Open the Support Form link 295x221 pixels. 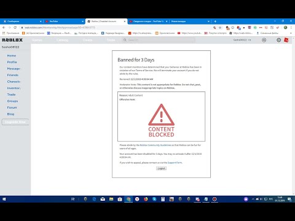coord(175,163)
